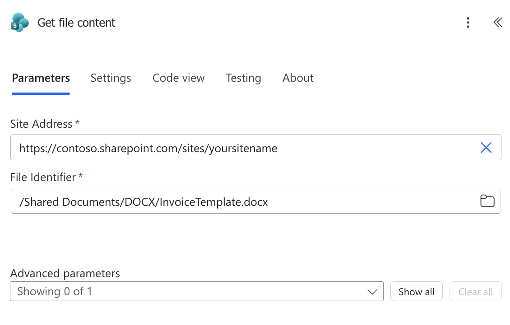Click inside the File Identifier field

click(226, 201)
